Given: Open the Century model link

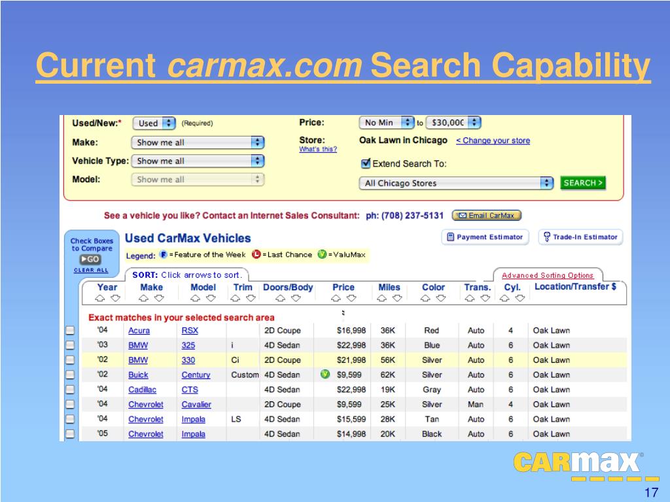Looking at the screenshot, I should click(196, 375).
